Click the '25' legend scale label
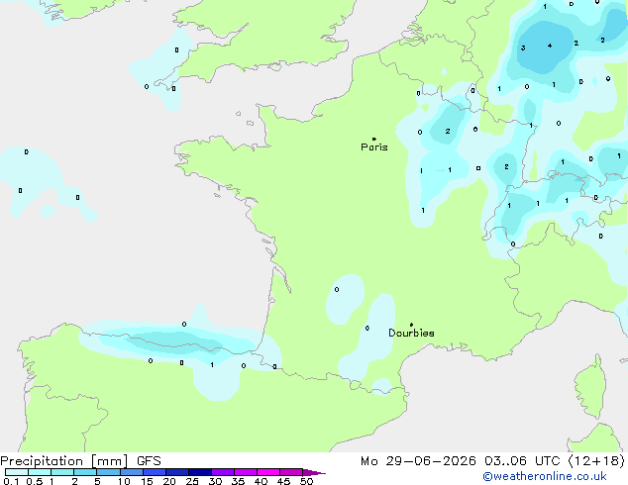 point(192,481)
